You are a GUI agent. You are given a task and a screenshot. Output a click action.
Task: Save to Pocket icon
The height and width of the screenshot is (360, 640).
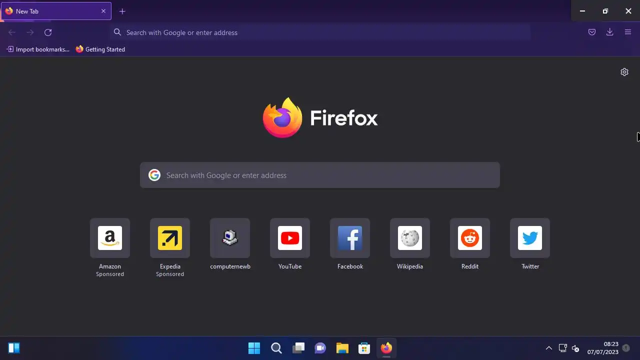click(x=592, y=32)
